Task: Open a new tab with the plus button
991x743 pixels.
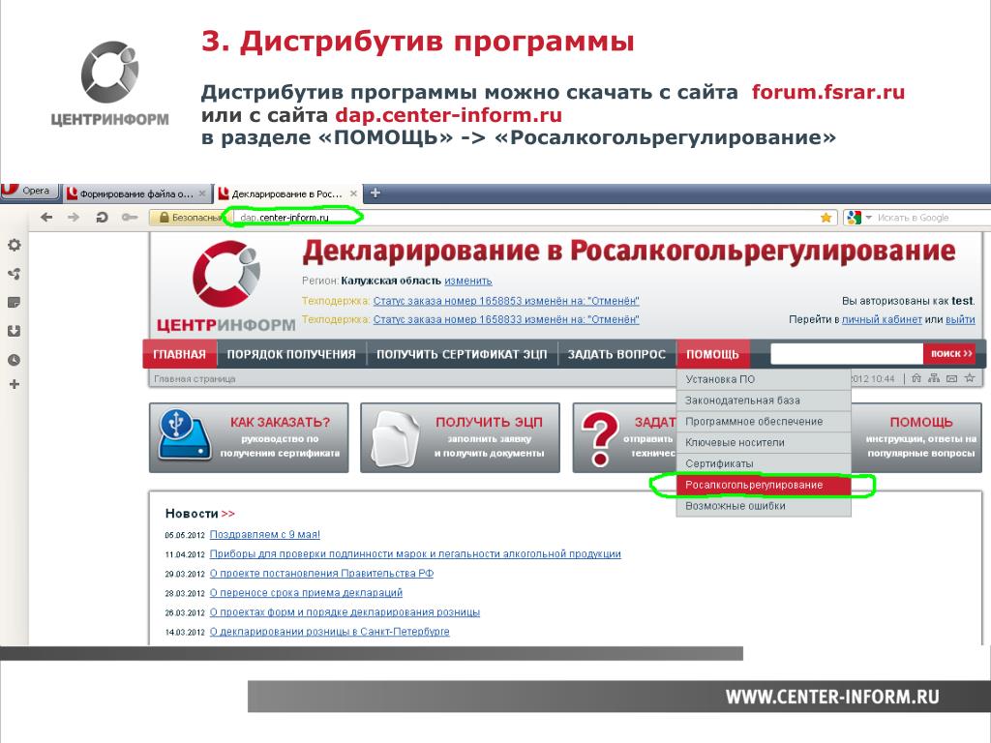Action: (375, 193)
